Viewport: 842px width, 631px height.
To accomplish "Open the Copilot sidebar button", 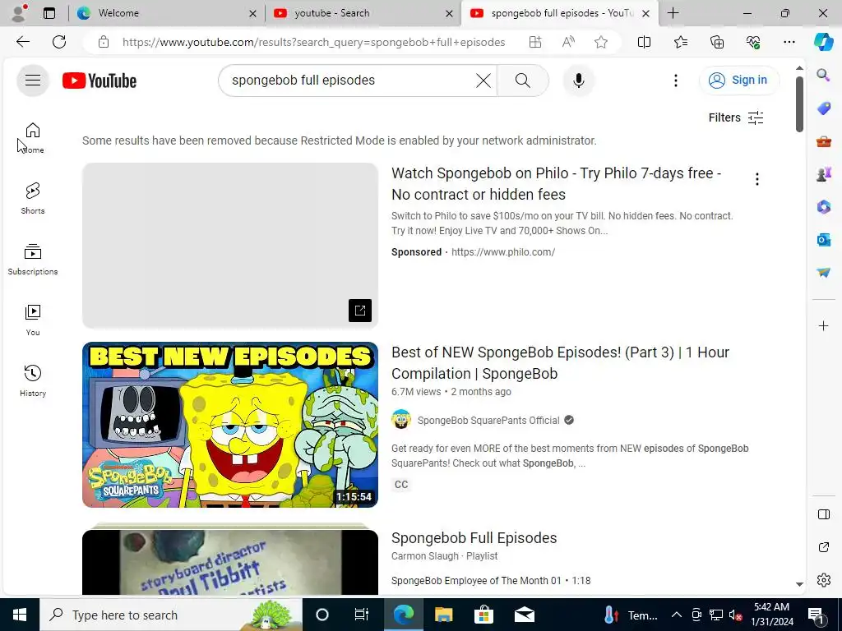I will pyautogui.click(x=823, y=42).
